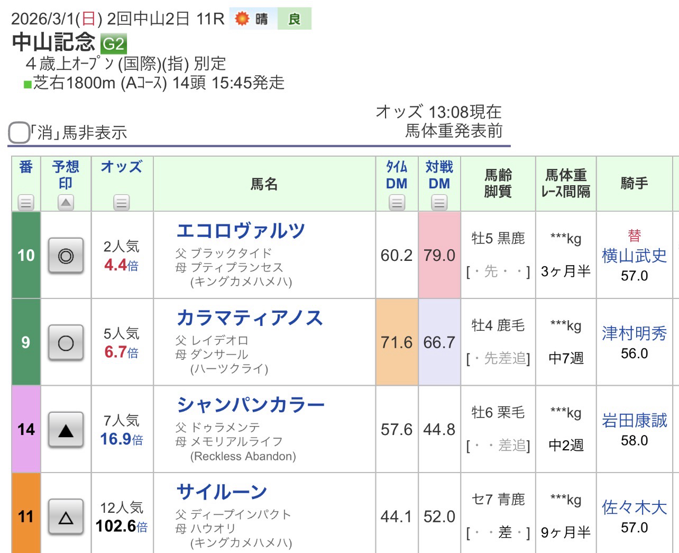Click the circle prediction mark for horse 9
The height and width of the screenshot is (553, 679).
click(x=66, y=343)
